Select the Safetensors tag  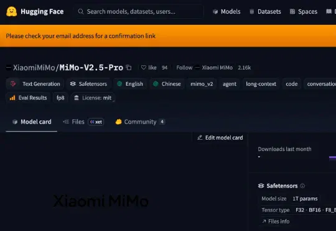coord(88,84)
